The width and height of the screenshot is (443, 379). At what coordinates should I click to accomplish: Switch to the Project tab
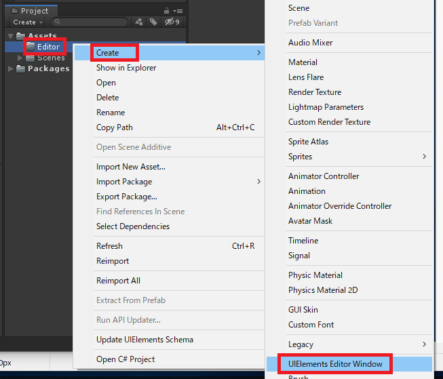(x=31, y=11)
